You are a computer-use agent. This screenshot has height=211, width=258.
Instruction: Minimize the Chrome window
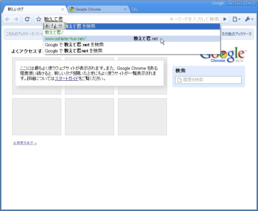[231, 3]
